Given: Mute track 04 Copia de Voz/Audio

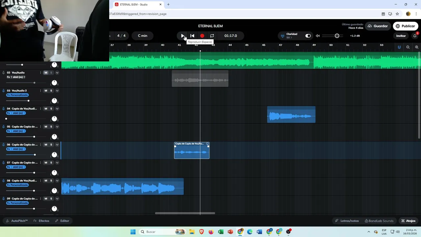Looking at the screenshot, I should click(x=46, y=109).
